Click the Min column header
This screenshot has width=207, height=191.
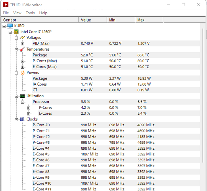(x=121, y=20)
